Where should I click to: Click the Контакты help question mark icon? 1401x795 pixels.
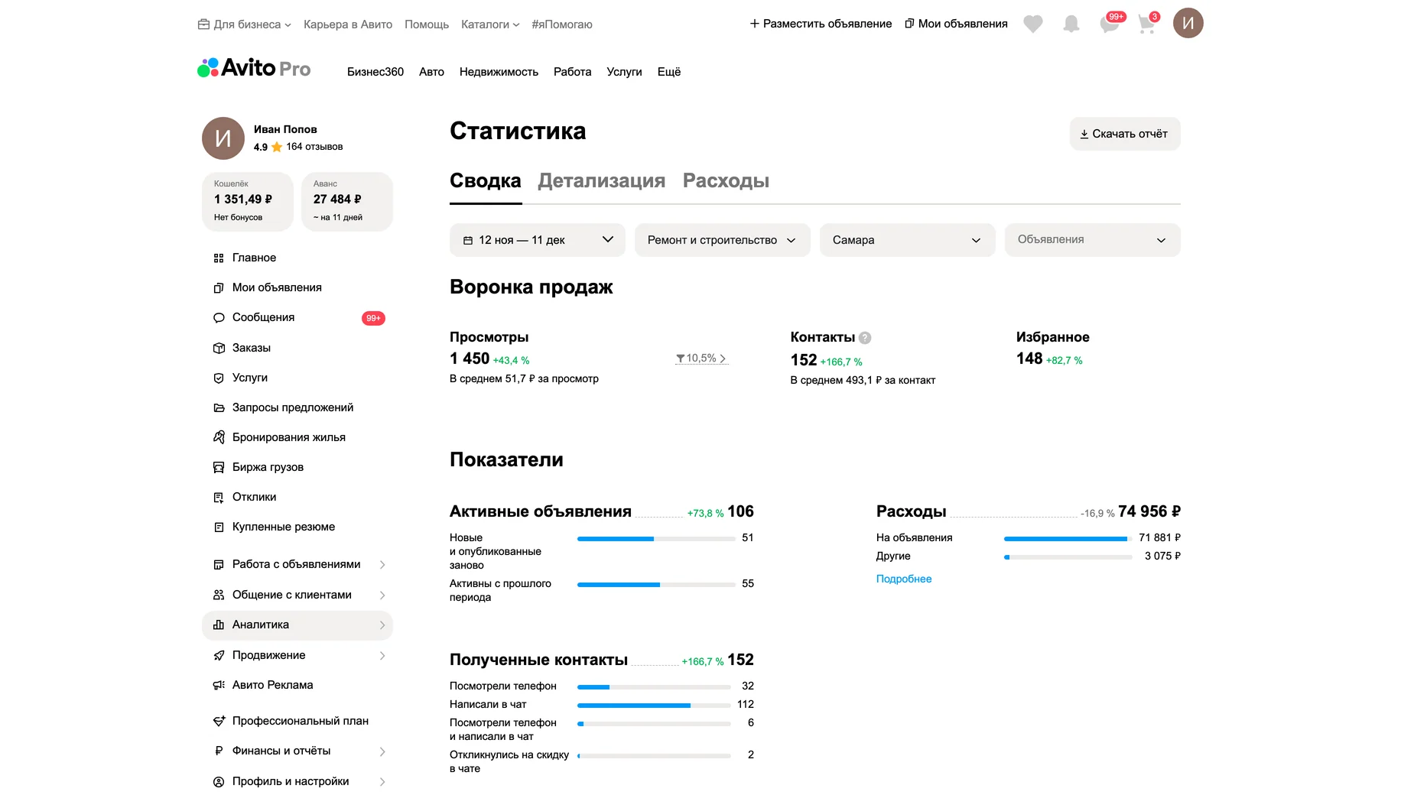click(865, 338)
